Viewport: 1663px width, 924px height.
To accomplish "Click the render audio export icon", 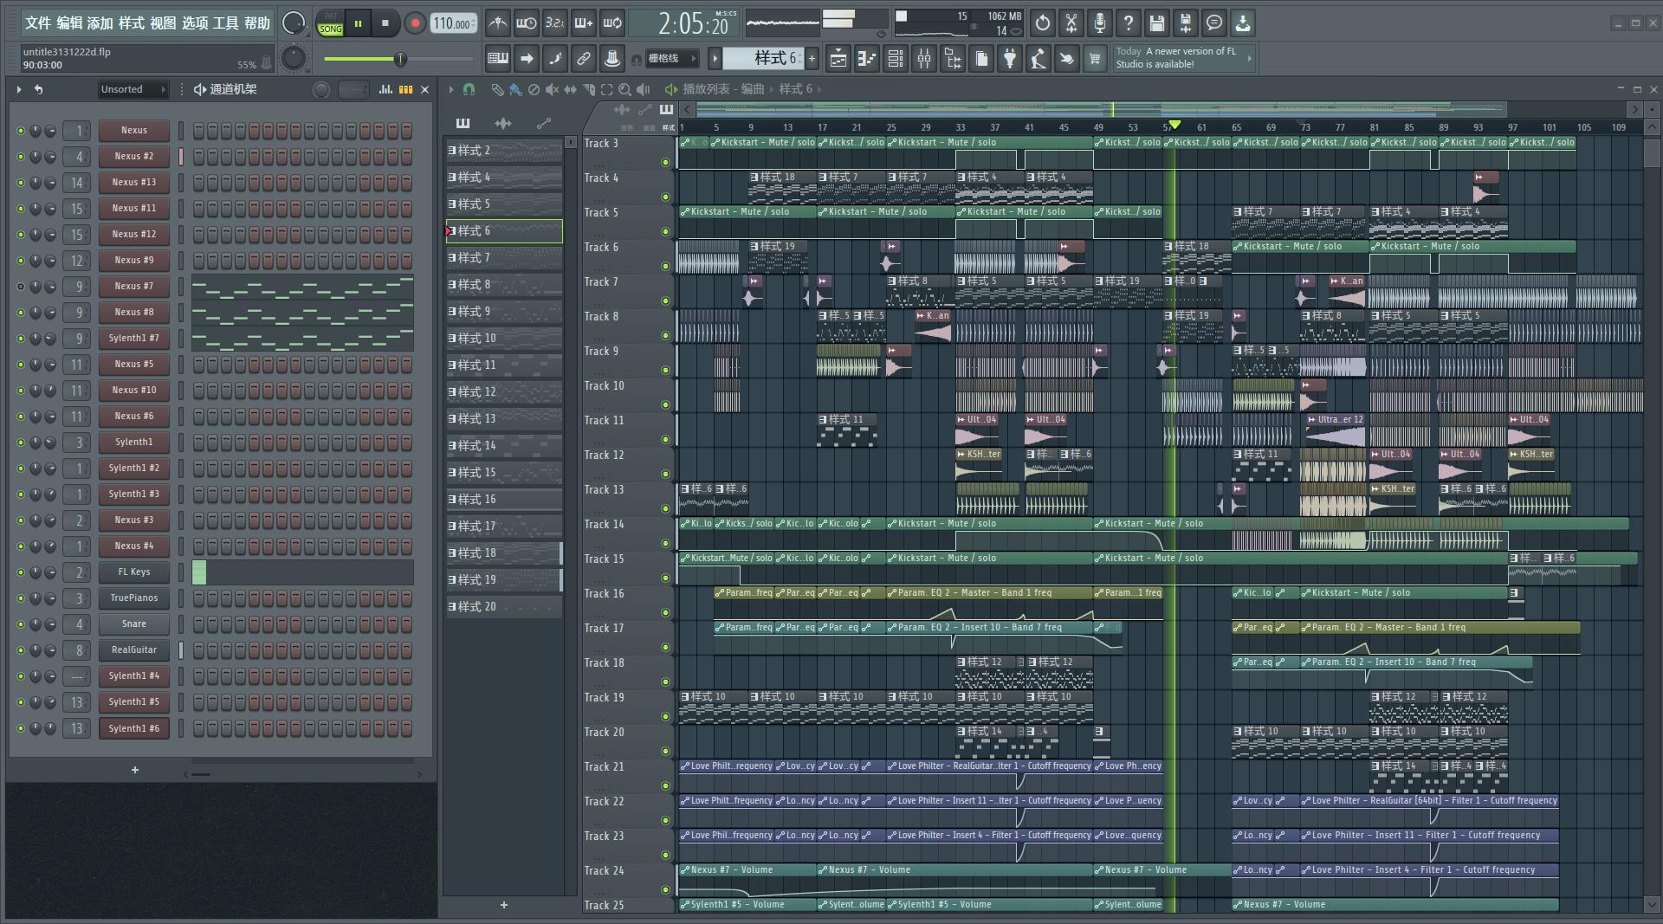I will [1186, 23].
